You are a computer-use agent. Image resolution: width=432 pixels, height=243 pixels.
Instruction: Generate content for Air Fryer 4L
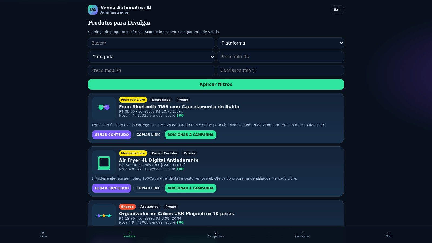point(112,188)
